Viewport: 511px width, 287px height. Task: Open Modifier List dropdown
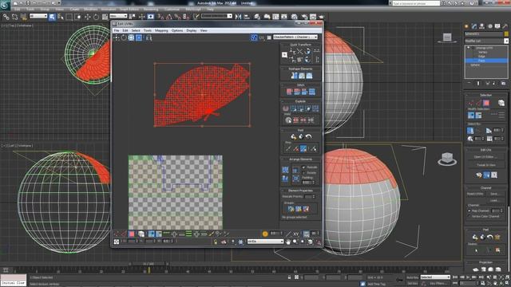486,41
